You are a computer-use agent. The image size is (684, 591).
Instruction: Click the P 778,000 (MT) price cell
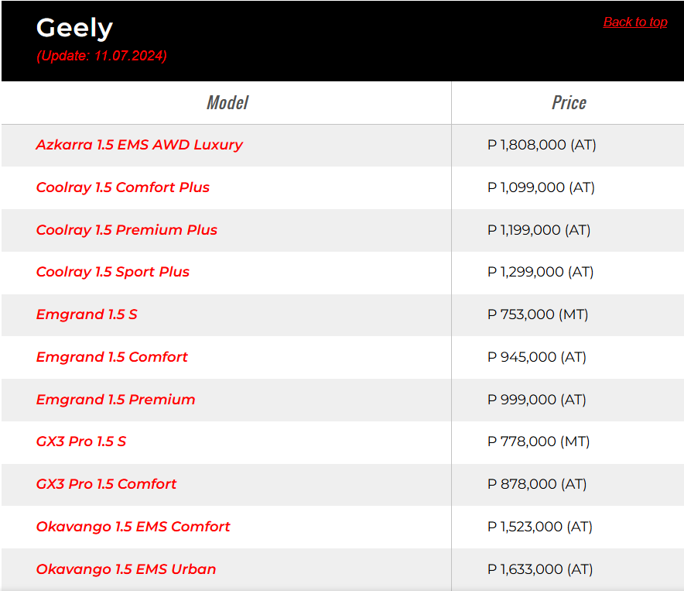click(539, 442)
